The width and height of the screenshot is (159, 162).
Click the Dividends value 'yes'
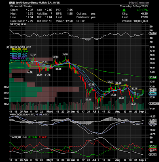93,17
